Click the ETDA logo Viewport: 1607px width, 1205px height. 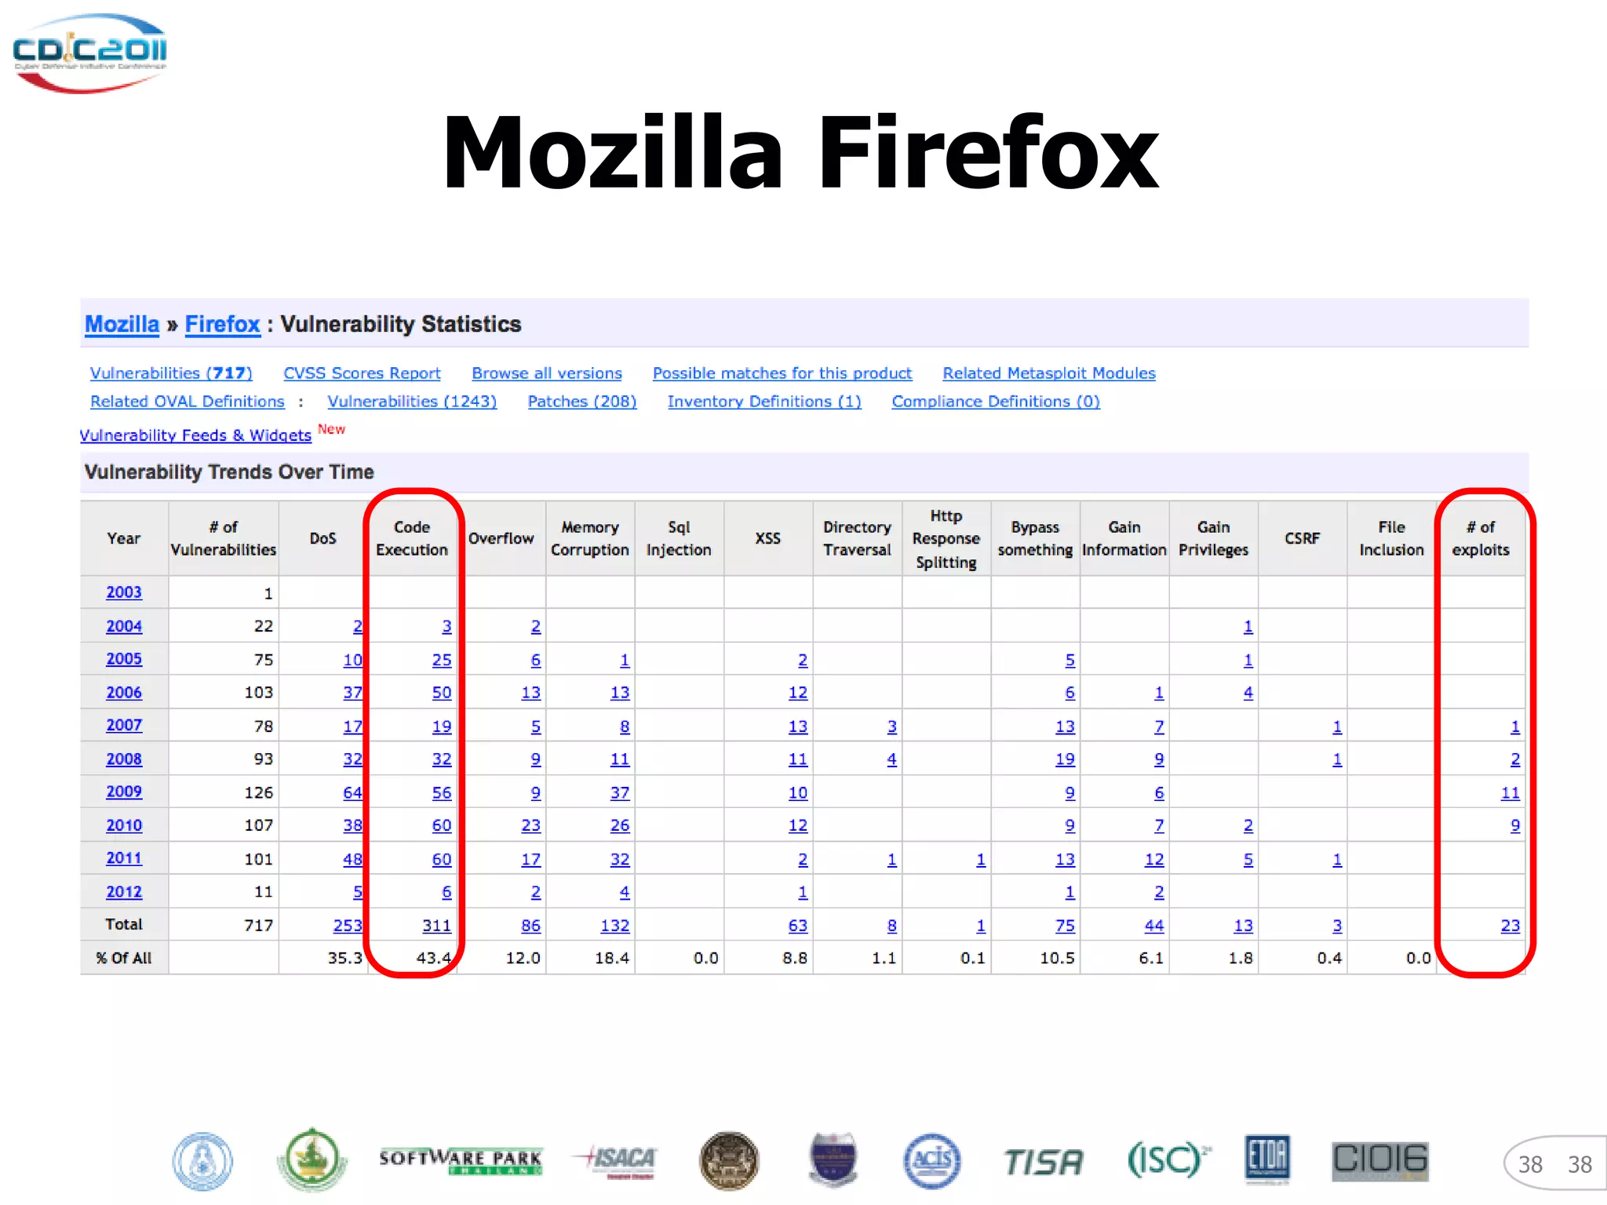pyautogui.click(x=1267, y=1159)
